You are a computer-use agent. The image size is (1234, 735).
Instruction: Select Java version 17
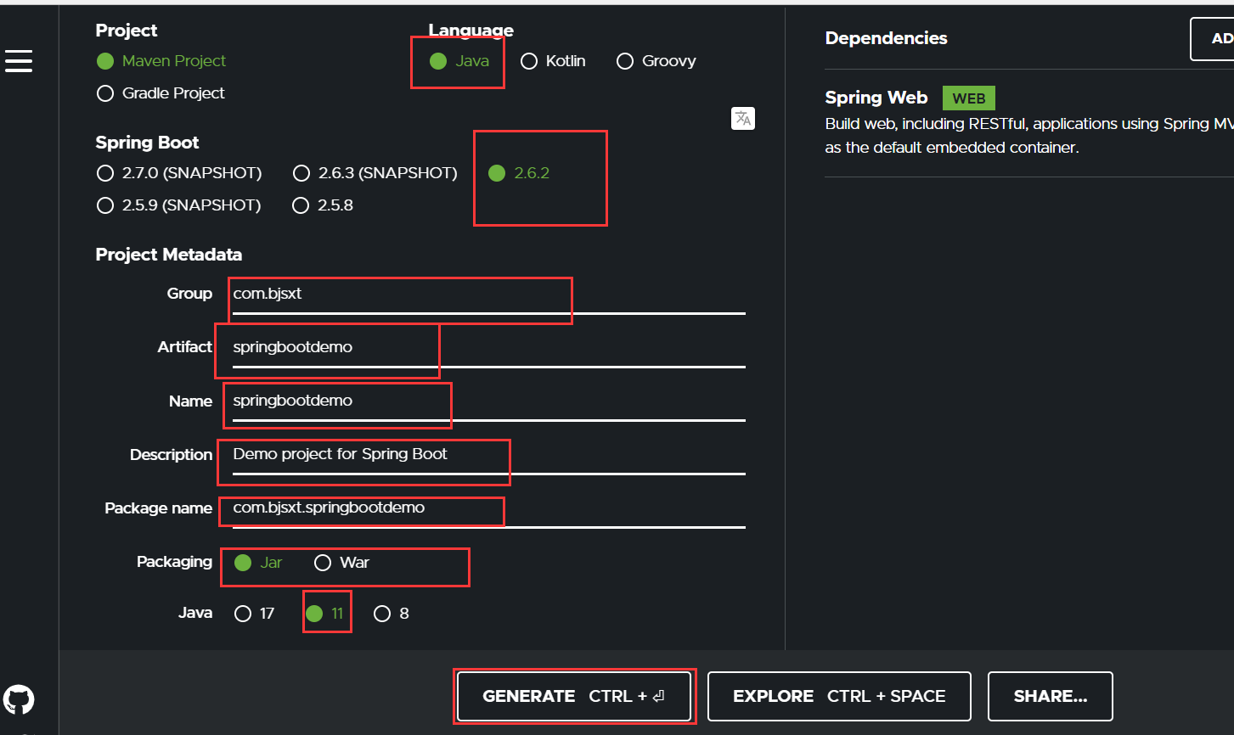(255, 614)
